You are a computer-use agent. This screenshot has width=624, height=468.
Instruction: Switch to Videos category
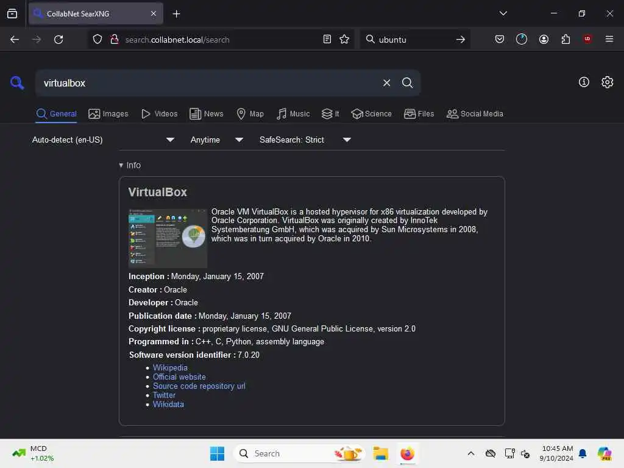(x=159, y=114)
